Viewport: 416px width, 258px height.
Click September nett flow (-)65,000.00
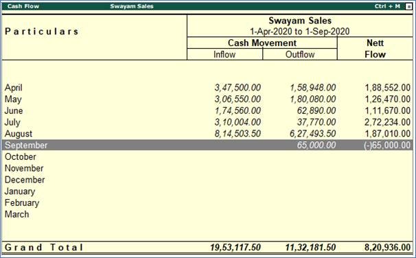pyautogui.click(x=387, y=145)
